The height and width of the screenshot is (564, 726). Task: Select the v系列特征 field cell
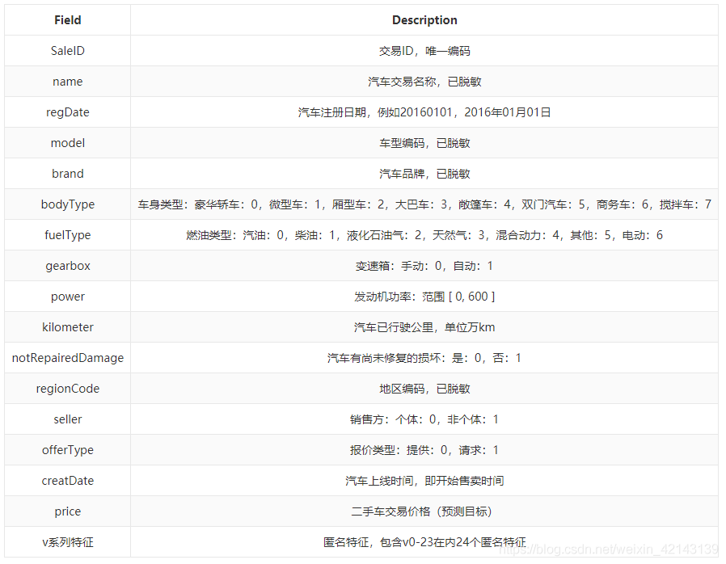(67, 541)
